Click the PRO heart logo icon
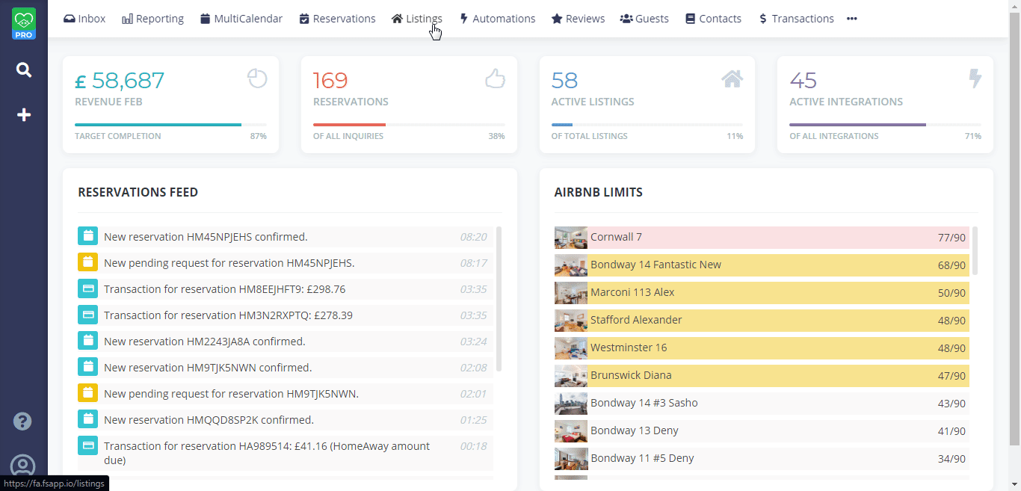1021x491 pixels. 24,23
